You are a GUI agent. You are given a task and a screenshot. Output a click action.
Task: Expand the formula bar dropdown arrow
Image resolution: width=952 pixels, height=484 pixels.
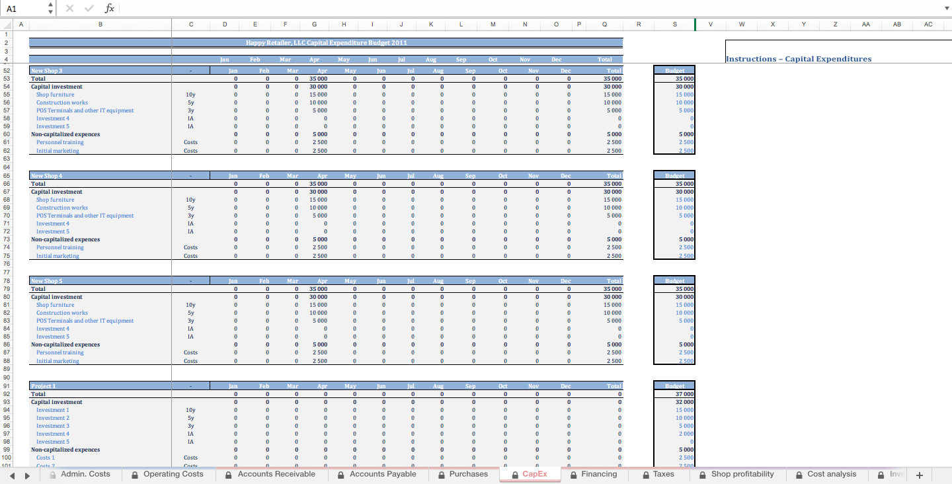(946, 9)
